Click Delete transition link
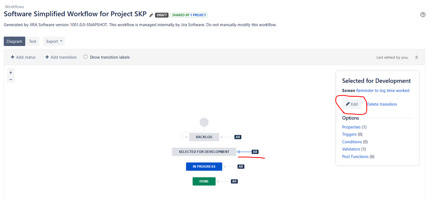Image resolution: width=430 pixels, height=200 pixels. pos(382,104)
